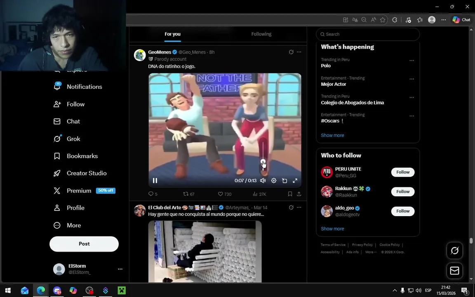Open Notifications in the sidebar
The height and width of the screenshot is (297, 475).
tap(78, 87)
